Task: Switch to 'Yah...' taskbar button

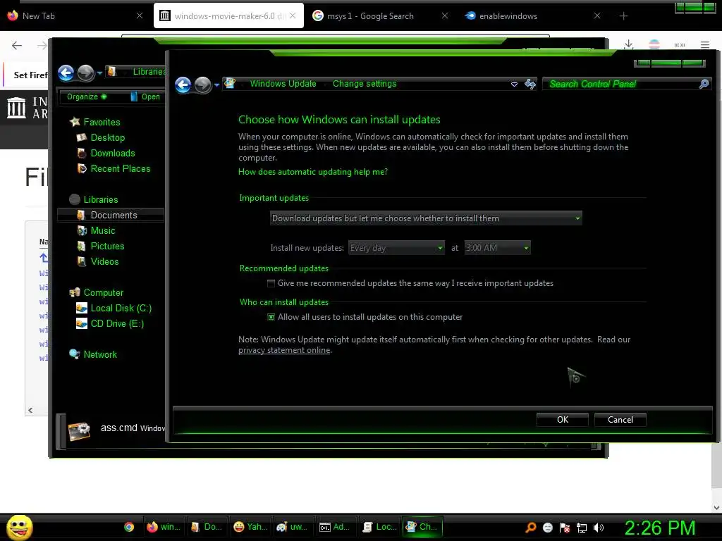Action: point(250,527)
